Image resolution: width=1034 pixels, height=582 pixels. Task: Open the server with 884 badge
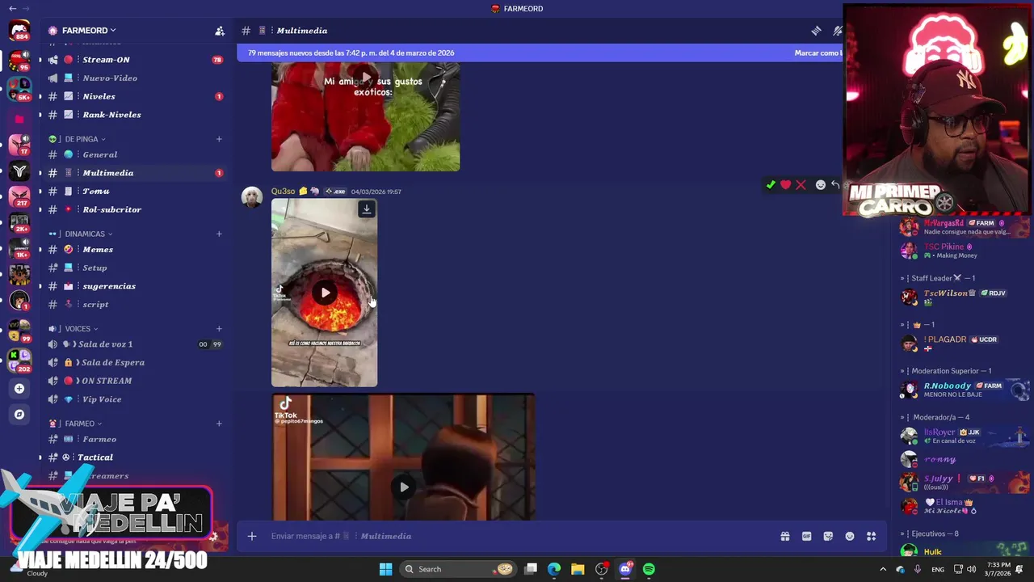(x=19, y=32)
